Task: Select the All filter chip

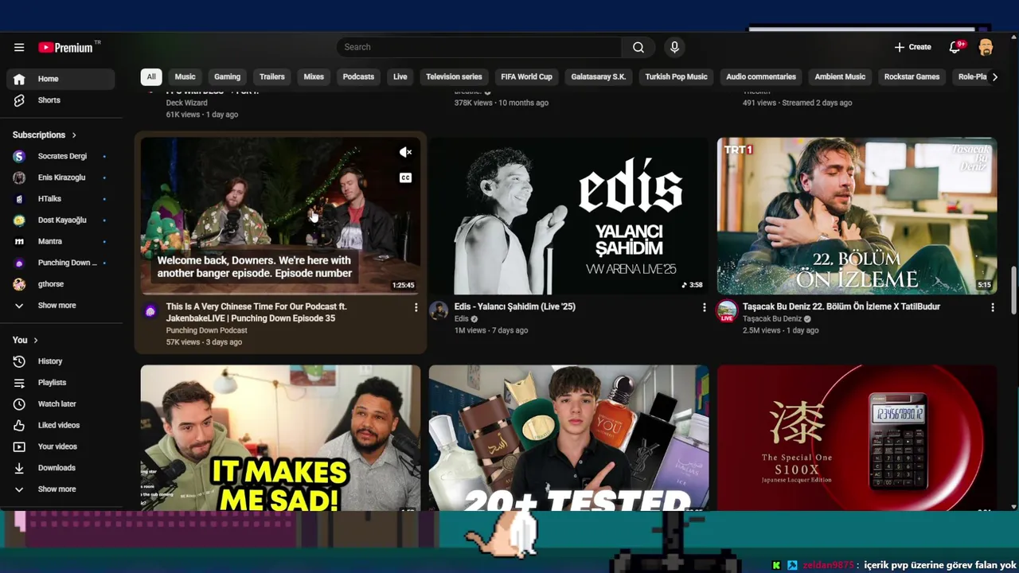Action: [151, 77]
